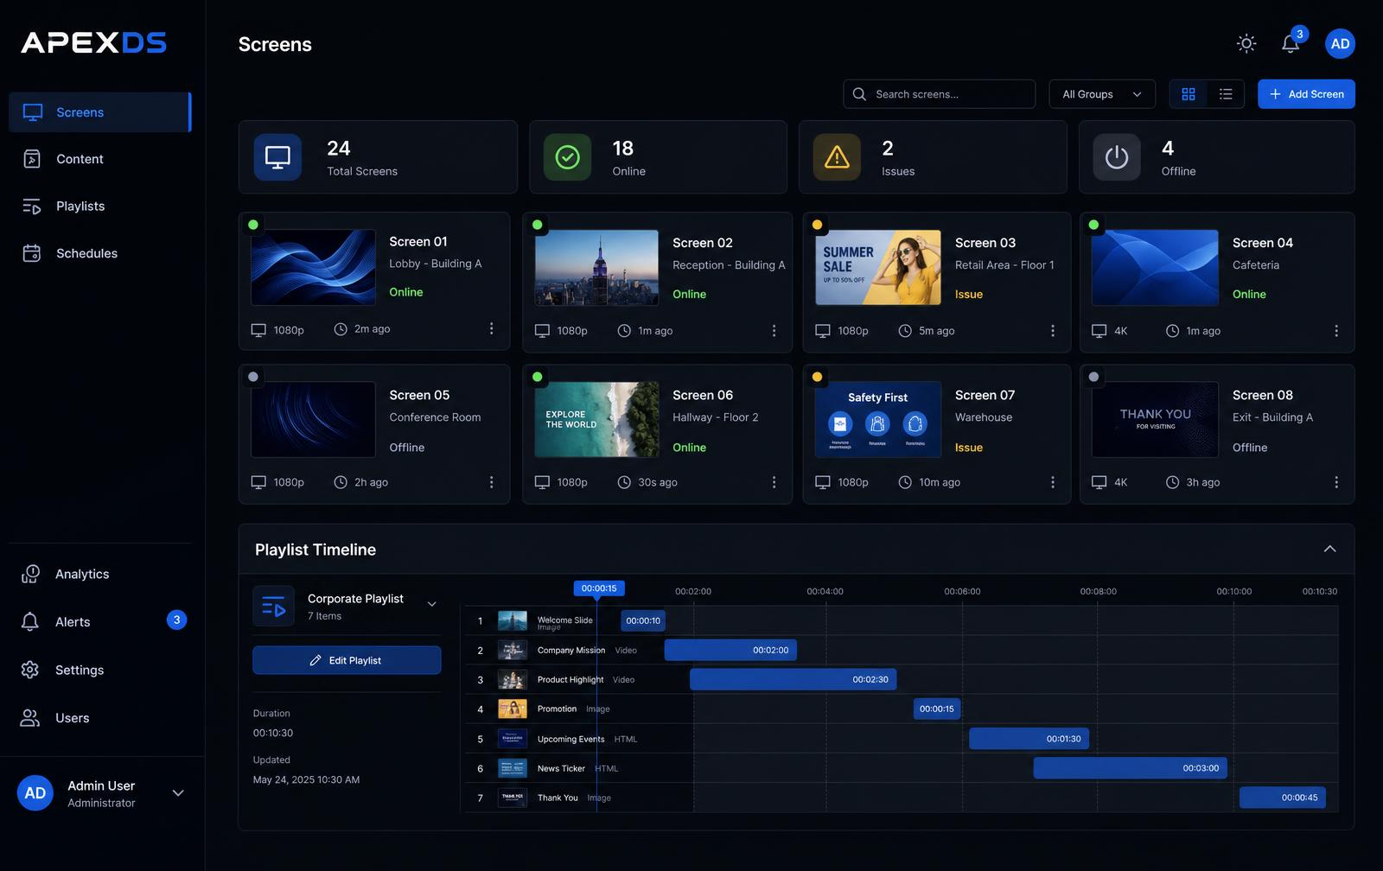Open the Screen 02 three-dot menu

tap(774, 331)
